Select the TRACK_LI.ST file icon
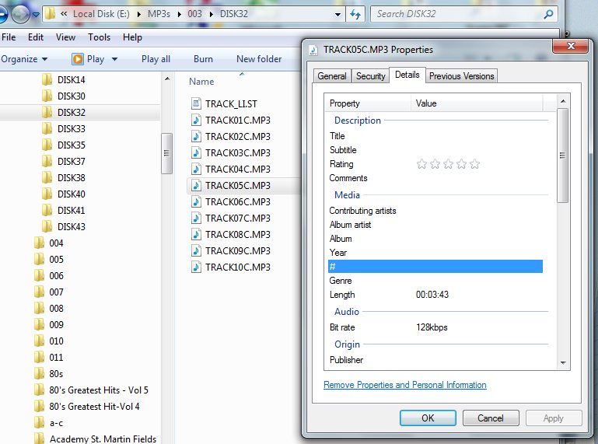The image size is (598, 444). (x=196, y=103)
